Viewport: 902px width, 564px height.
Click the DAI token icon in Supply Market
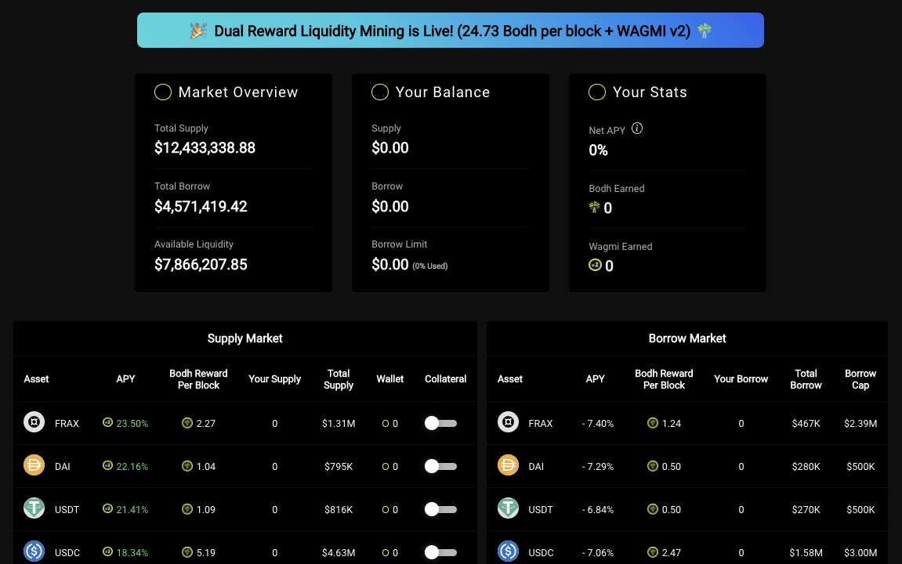pyautogui.click(x=34, y=466)
